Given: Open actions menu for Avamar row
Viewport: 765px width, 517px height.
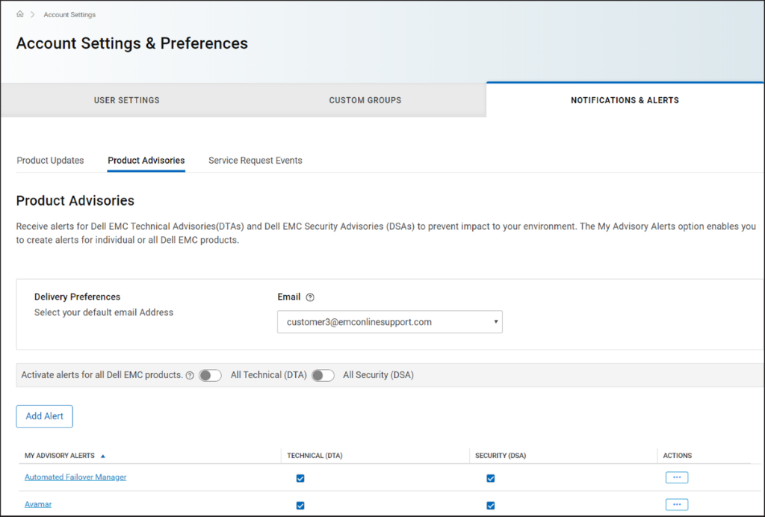Looking at the screenshot, I should (676, 504).
